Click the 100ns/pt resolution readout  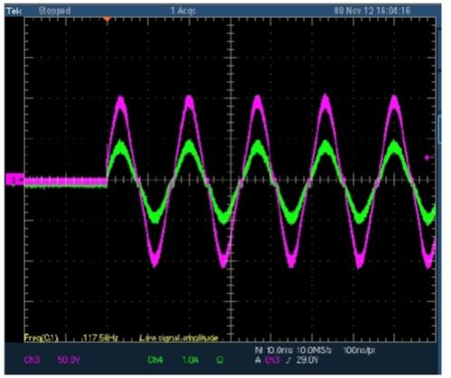359,351
